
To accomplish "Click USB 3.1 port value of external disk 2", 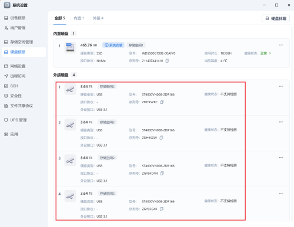I will (102, 145).
